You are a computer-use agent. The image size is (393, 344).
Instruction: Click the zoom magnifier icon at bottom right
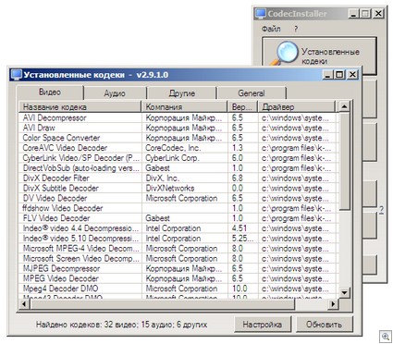click(386, 337)
